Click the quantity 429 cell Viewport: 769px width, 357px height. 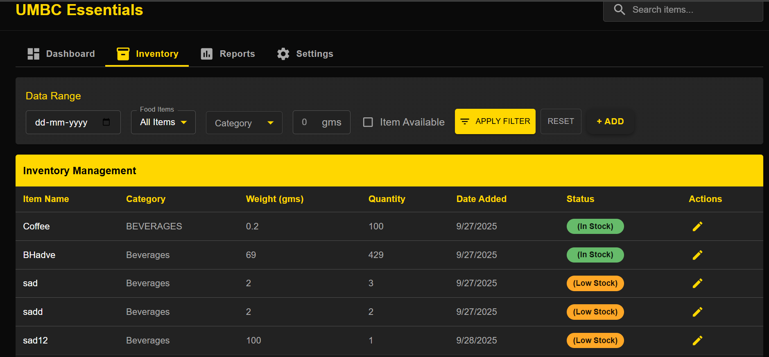[x=376, y=255]
